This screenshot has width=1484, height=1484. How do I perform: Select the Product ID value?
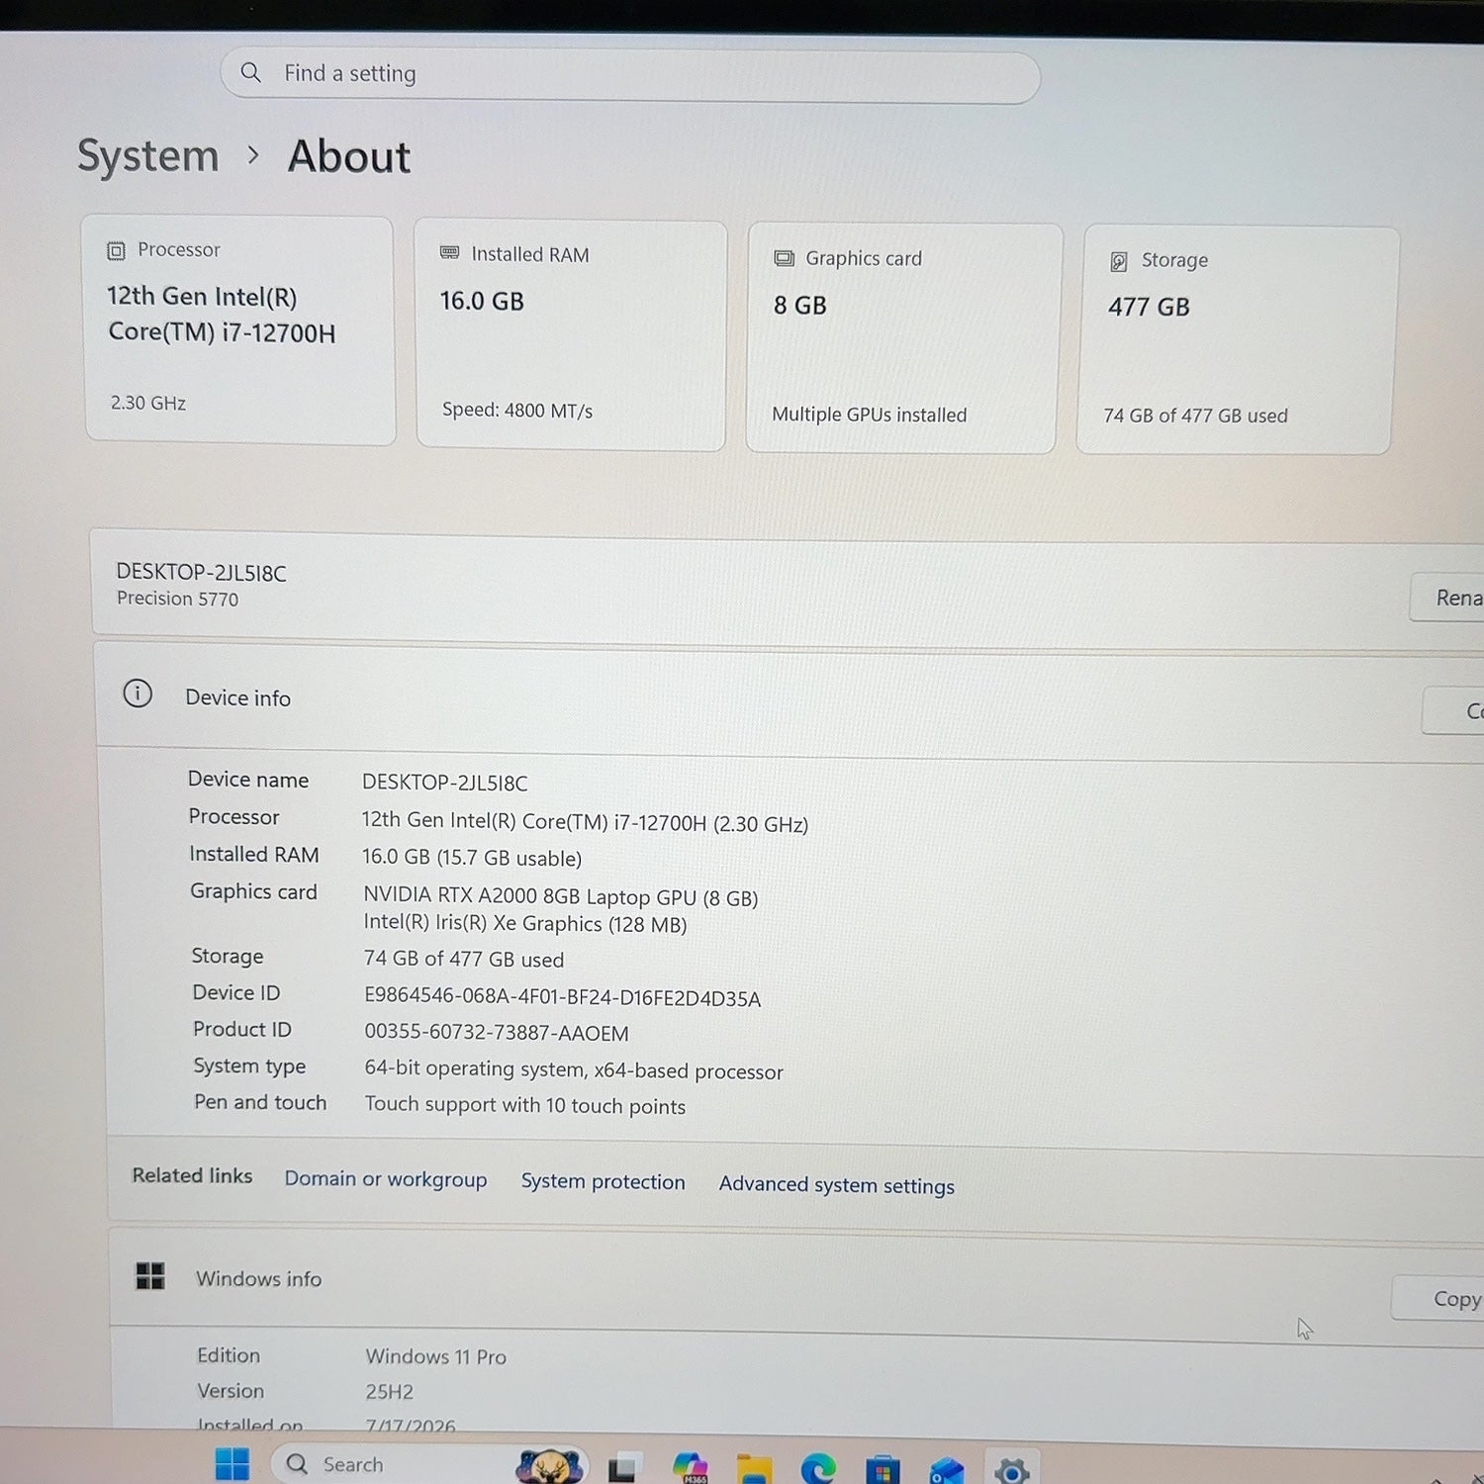click(x=497, y=1033)
